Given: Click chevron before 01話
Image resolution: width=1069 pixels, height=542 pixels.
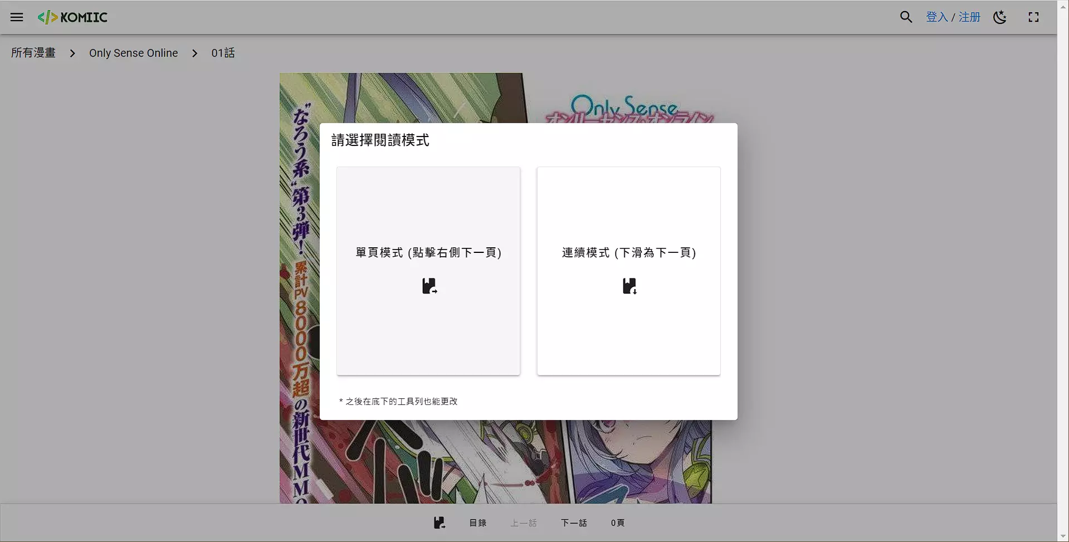Looking at the screenshot, I should click(x=194, y=53).
